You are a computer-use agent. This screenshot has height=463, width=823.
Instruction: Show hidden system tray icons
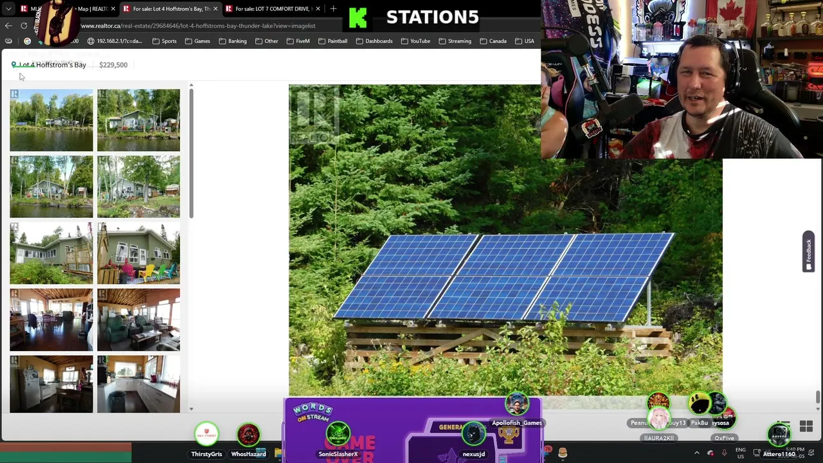[x=696, y=453]
